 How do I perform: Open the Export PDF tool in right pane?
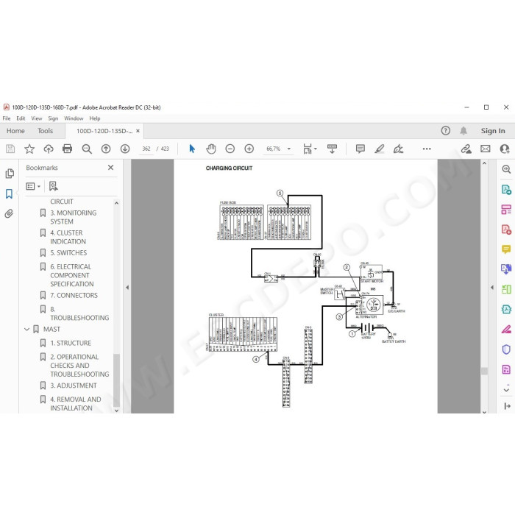pos(506,190)
